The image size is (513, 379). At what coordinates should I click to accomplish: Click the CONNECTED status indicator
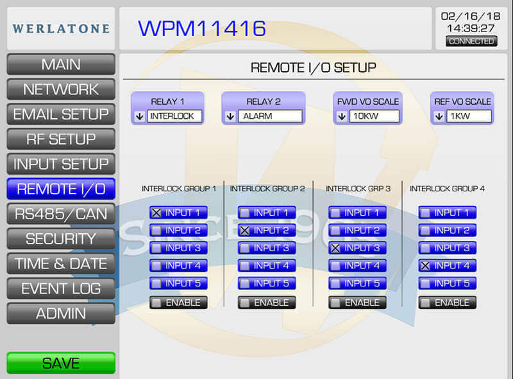(x=471, y=41)
